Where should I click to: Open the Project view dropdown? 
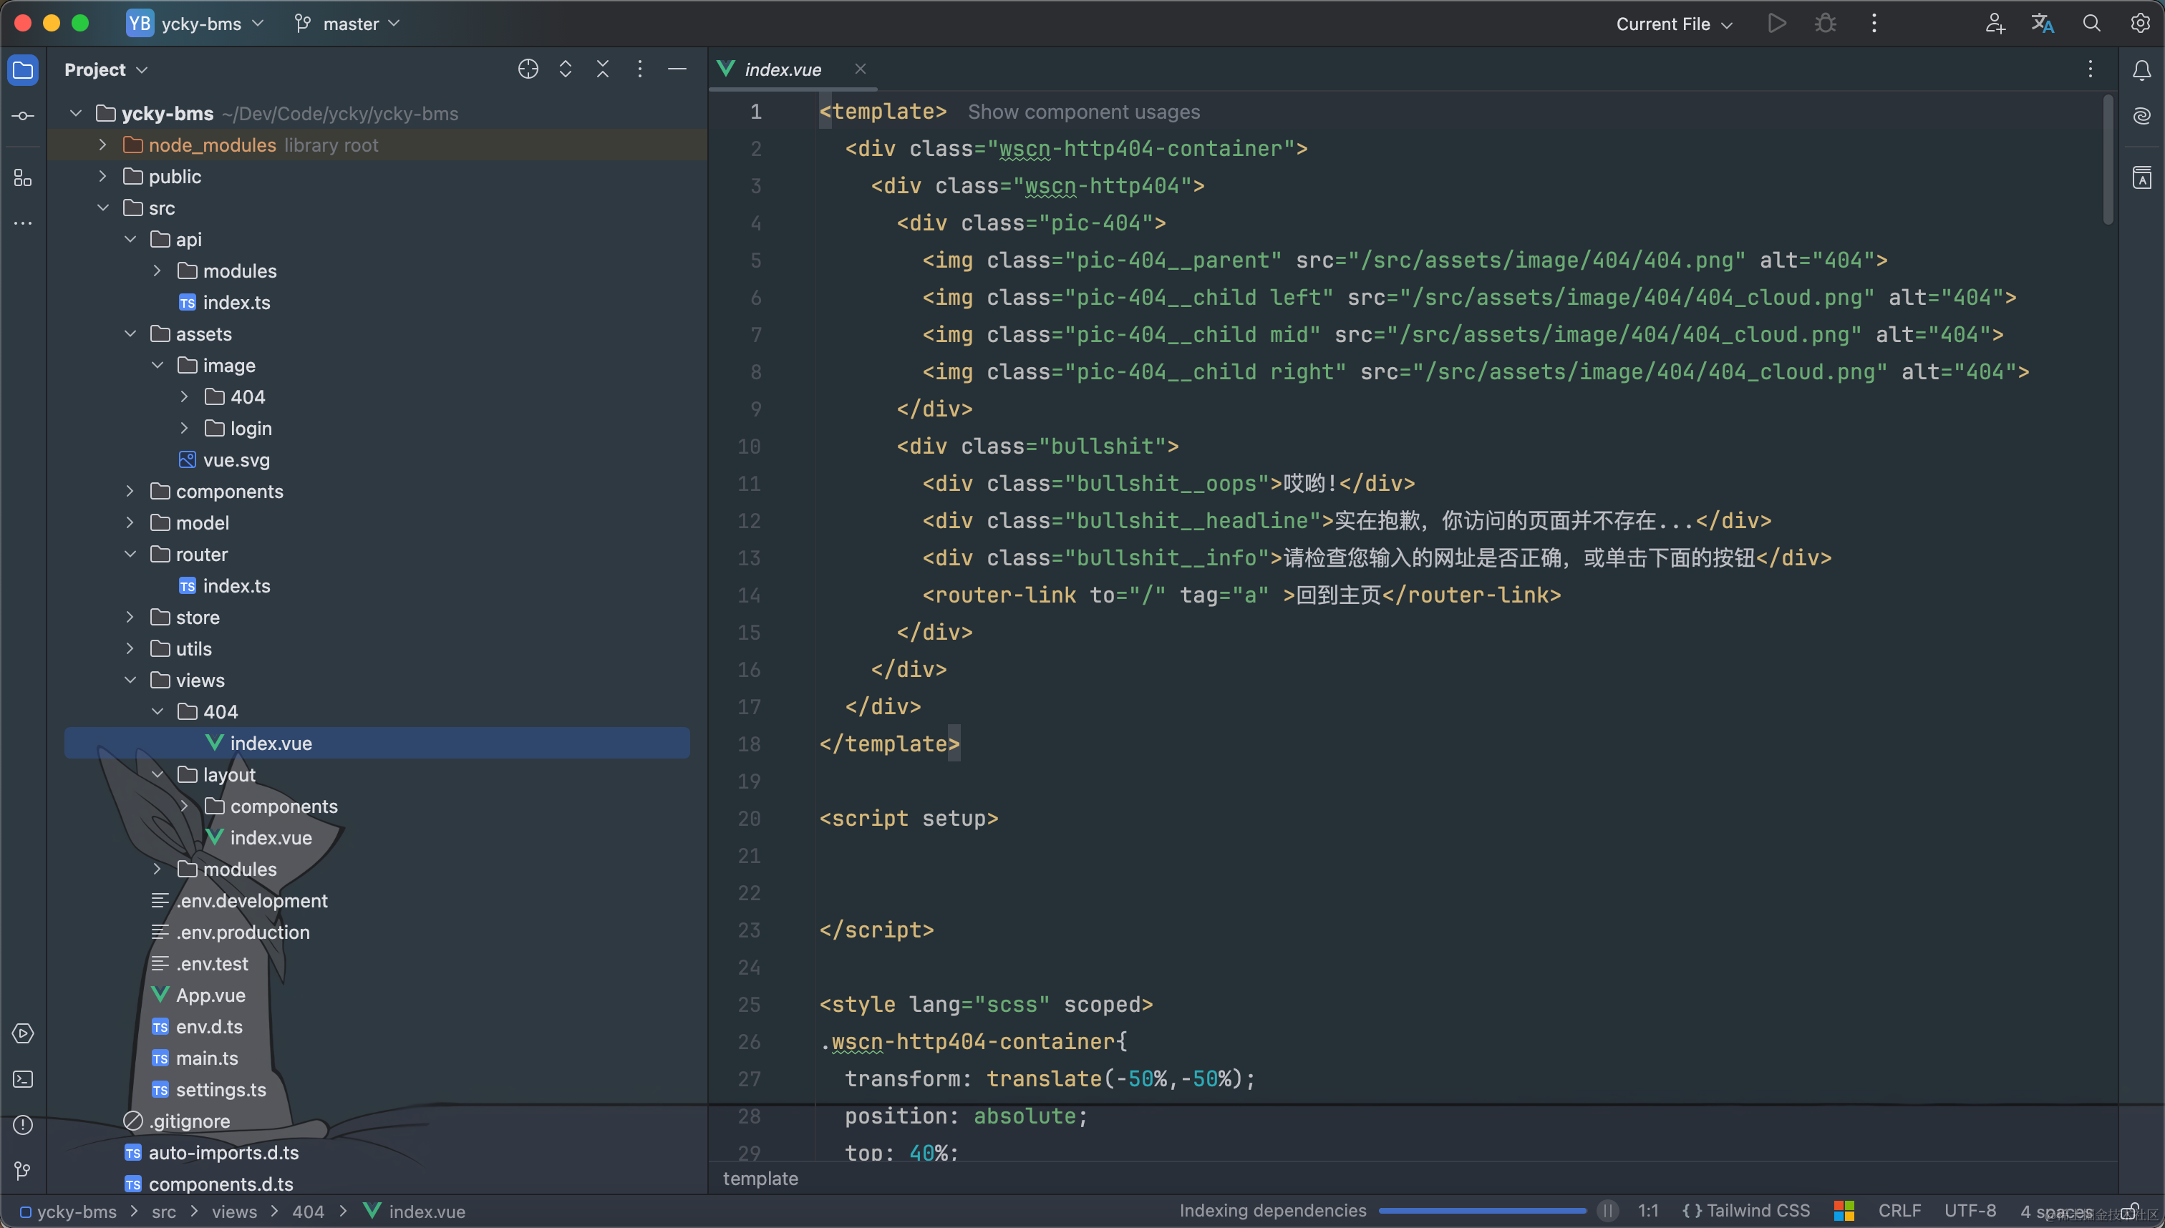[x=105, y=69]
